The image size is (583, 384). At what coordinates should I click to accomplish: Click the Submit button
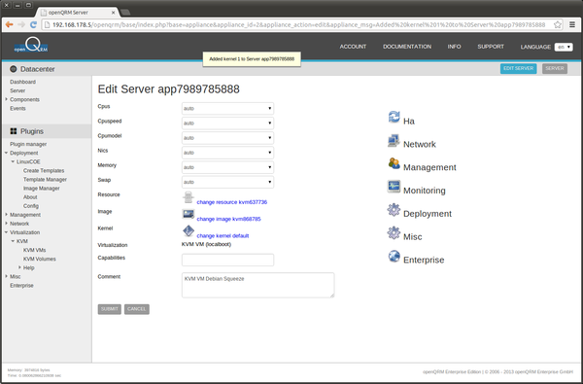tap(109, 309)
